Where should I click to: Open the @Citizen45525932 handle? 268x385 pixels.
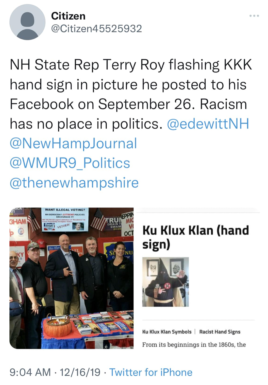tap(96, 28)
